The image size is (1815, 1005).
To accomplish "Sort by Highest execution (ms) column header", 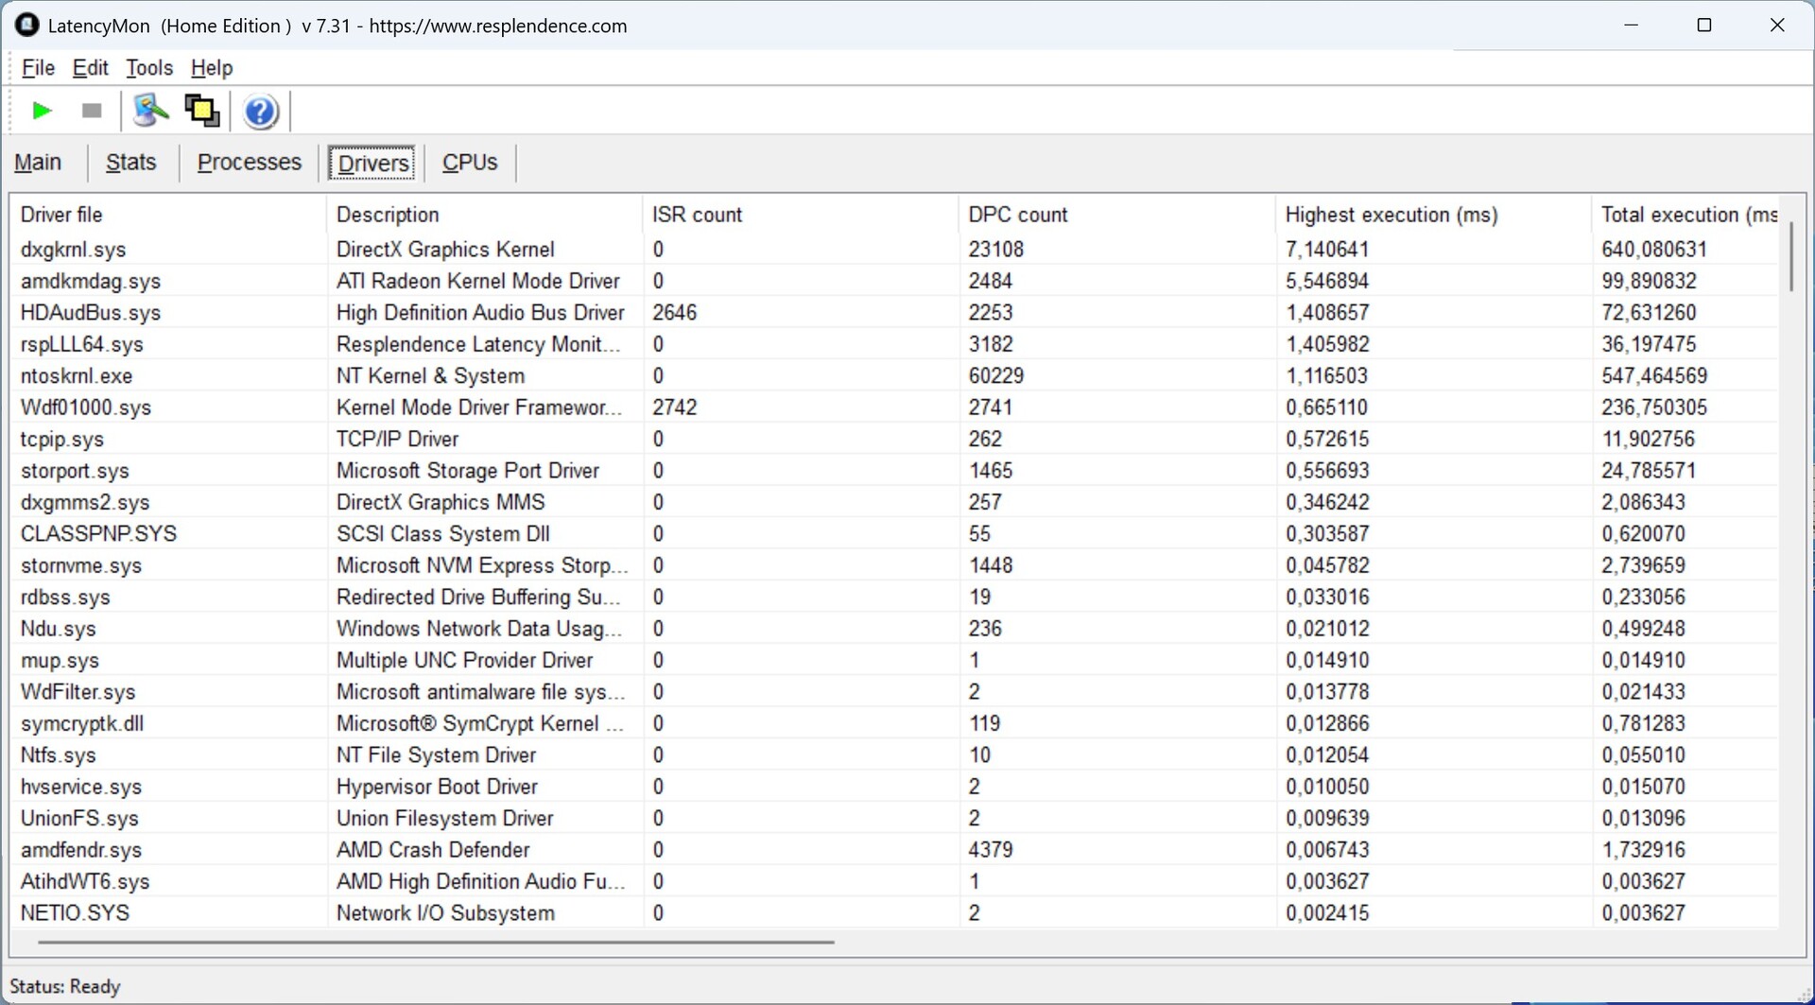I will click(x=1391, y=215).
